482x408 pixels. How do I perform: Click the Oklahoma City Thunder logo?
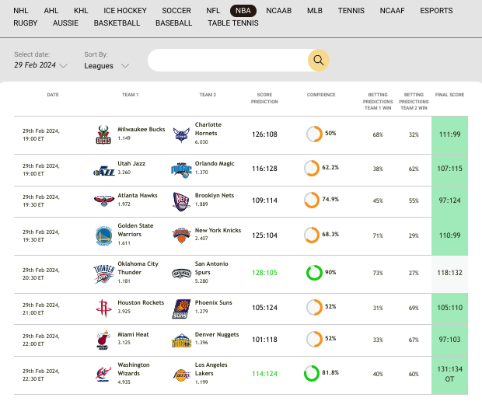[x=104, y=274]
